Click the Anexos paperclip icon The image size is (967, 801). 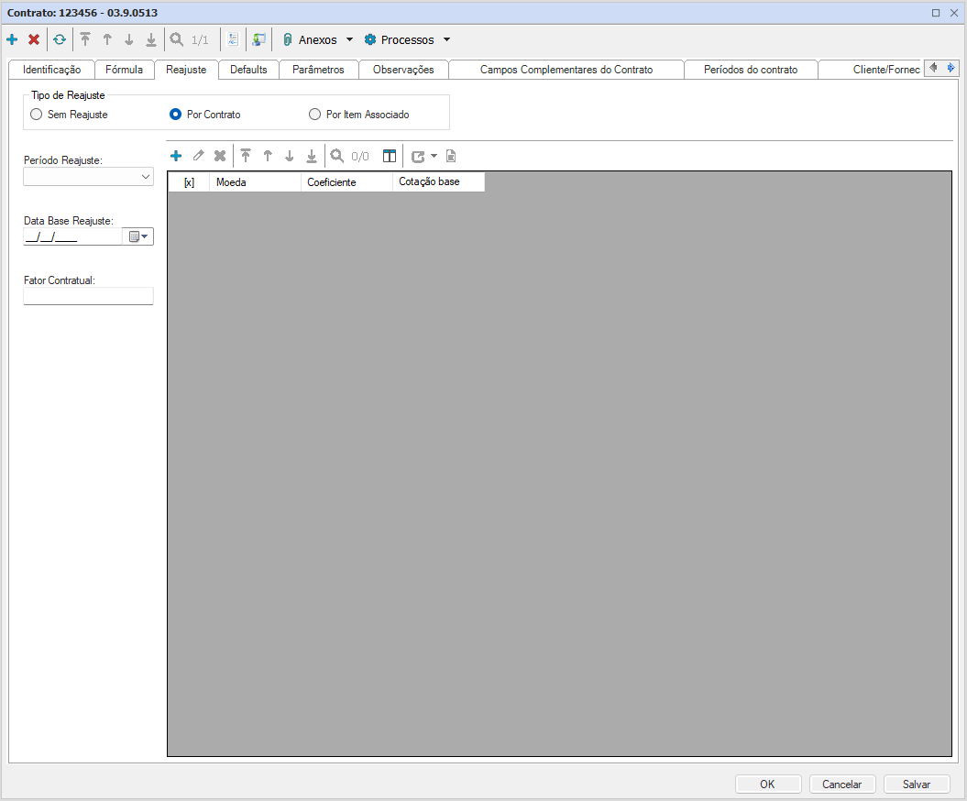[x=288, y=40]
